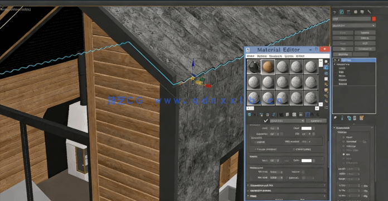Image resolution: width=388 pixels, height=201 pixels.
Task: Open the Display command panel tab
Action: click(x=362, y=12)
